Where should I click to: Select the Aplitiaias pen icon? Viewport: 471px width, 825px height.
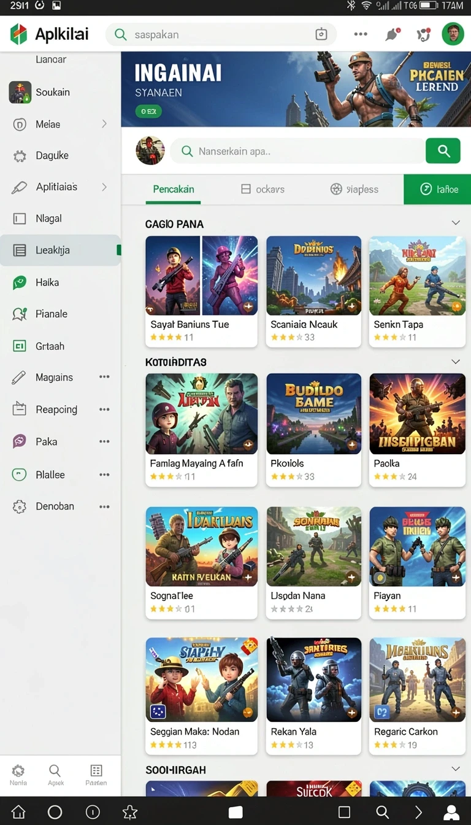pos(20,187)
